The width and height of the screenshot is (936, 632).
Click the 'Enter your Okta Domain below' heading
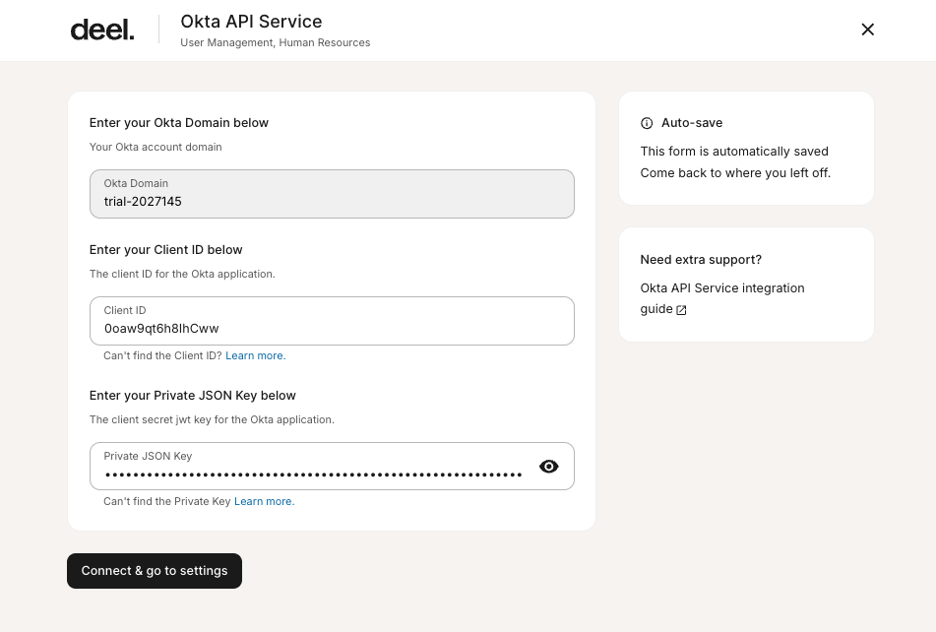pyautogui.click(x=179, y=123)
